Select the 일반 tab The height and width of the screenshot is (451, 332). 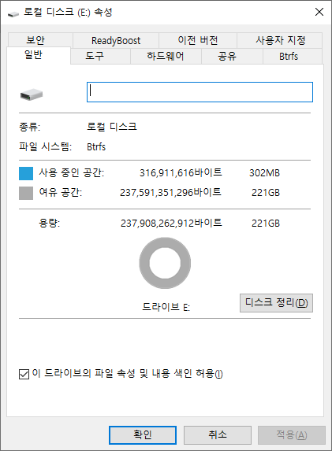39,55
